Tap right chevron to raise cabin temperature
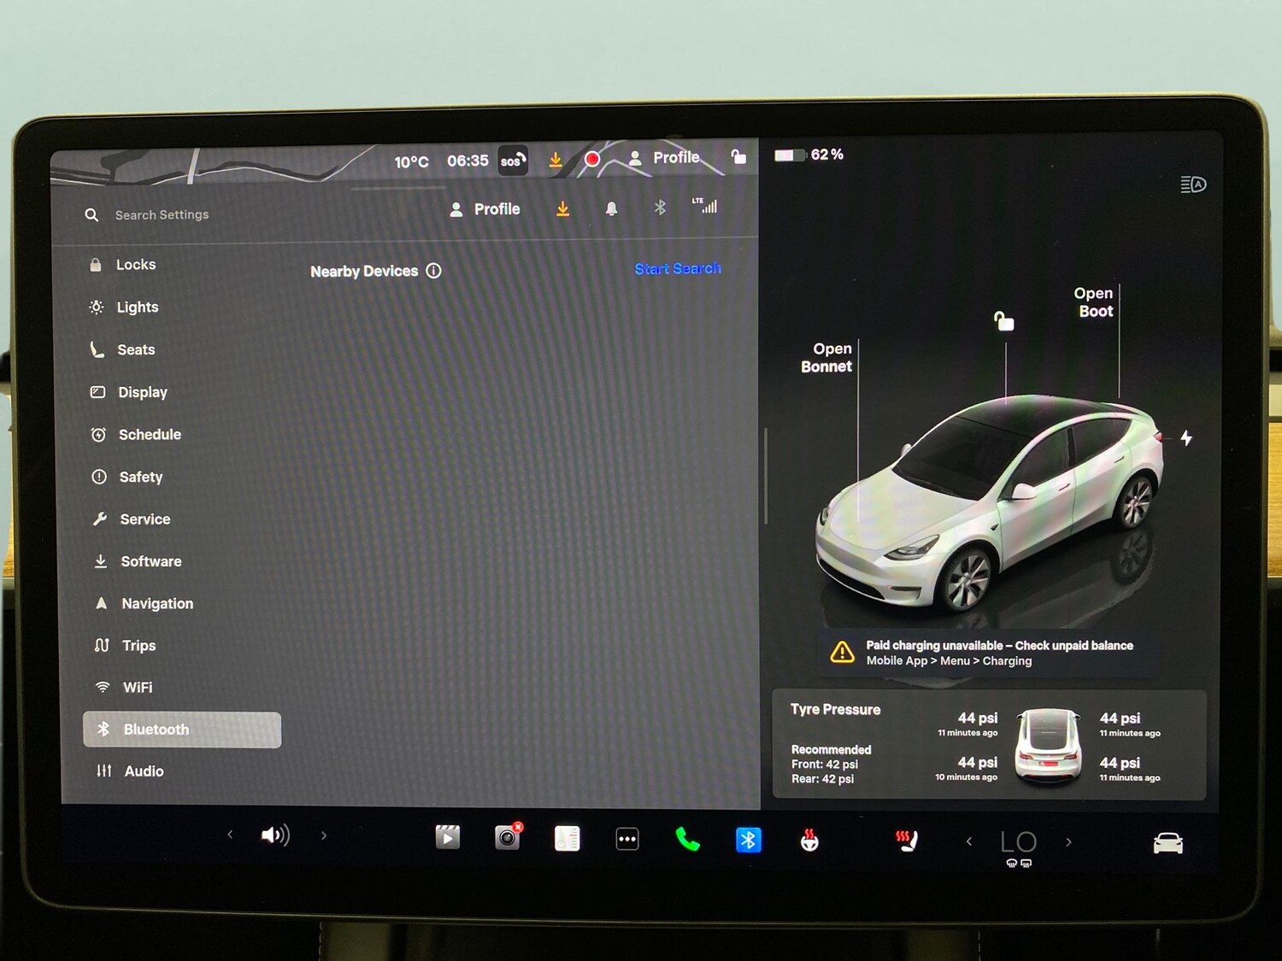1282x961 pixels. coord(1068,841)
